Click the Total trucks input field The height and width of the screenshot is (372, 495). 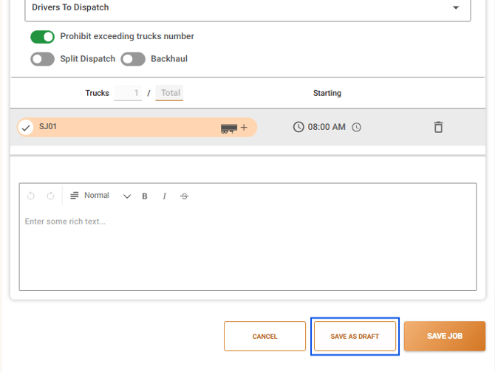click(x=170, y=94)
